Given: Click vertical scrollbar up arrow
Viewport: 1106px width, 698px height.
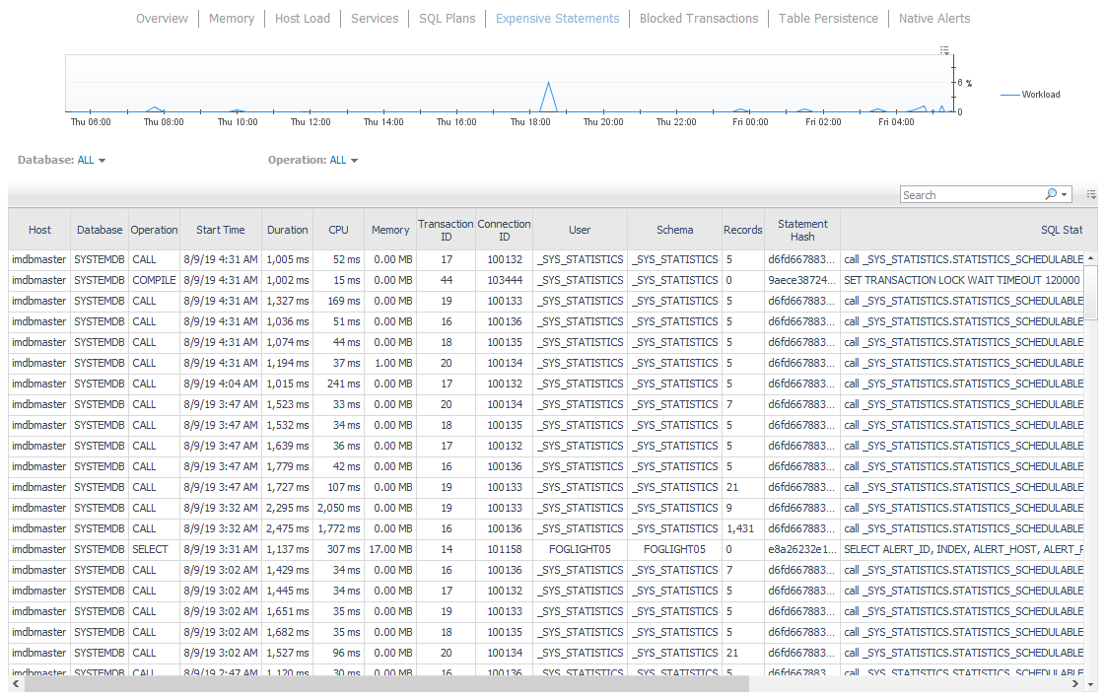Looking at the screenshot, I should pyautogui.click(x=1090, y=259).
